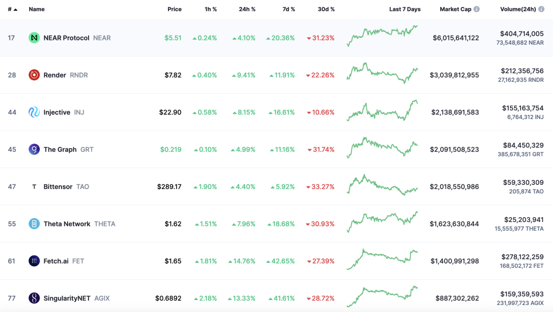Sort by 7d % column header
Viewport: 553px width, 312px height.
[x=288, y=9]
